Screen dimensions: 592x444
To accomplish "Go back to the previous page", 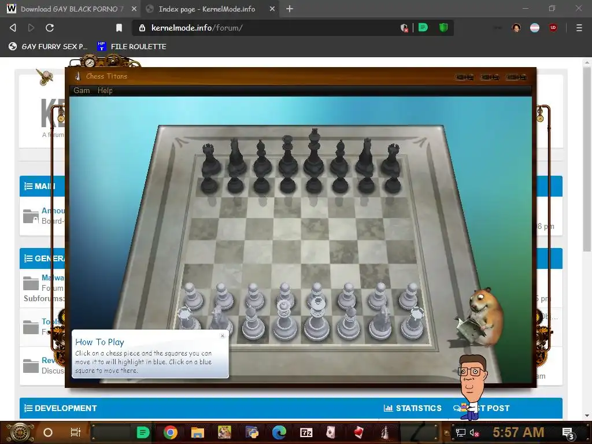I will (x=13, y=28).
